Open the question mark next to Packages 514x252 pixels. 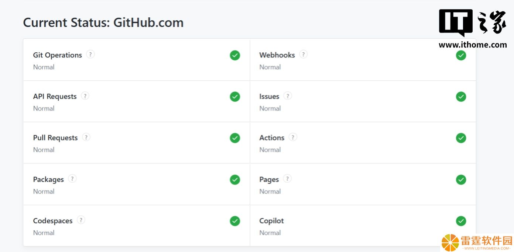(x=72, y=179)
